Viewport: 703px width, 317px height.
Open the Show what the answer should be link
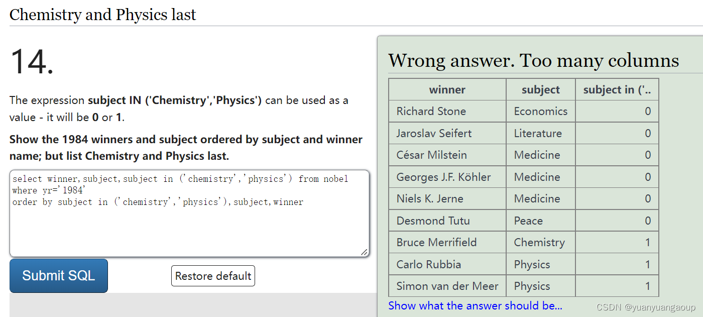(475, 305)
